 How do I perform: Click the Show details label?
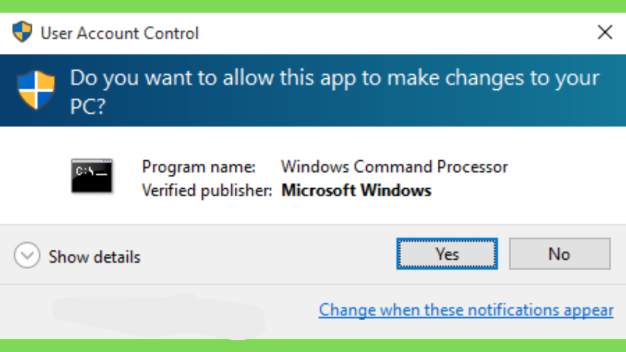coord(95,257)
